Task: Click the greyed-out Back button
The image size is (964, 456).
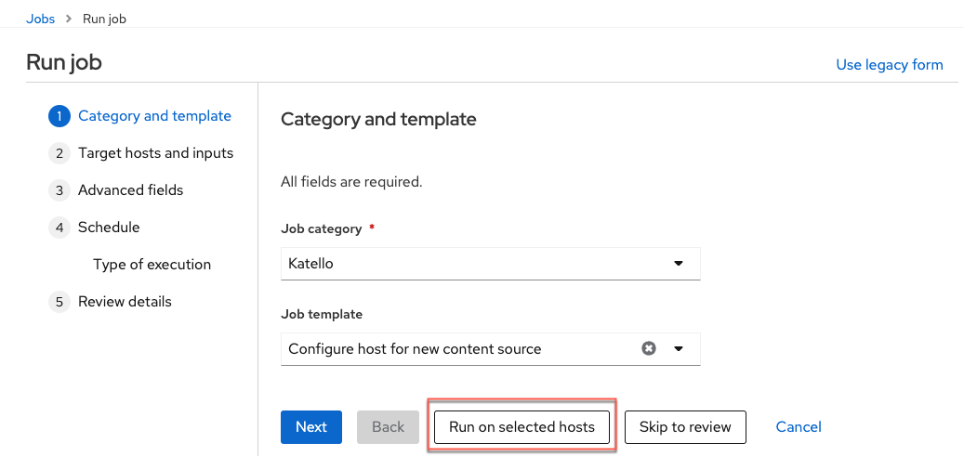Action: point(388,427)
